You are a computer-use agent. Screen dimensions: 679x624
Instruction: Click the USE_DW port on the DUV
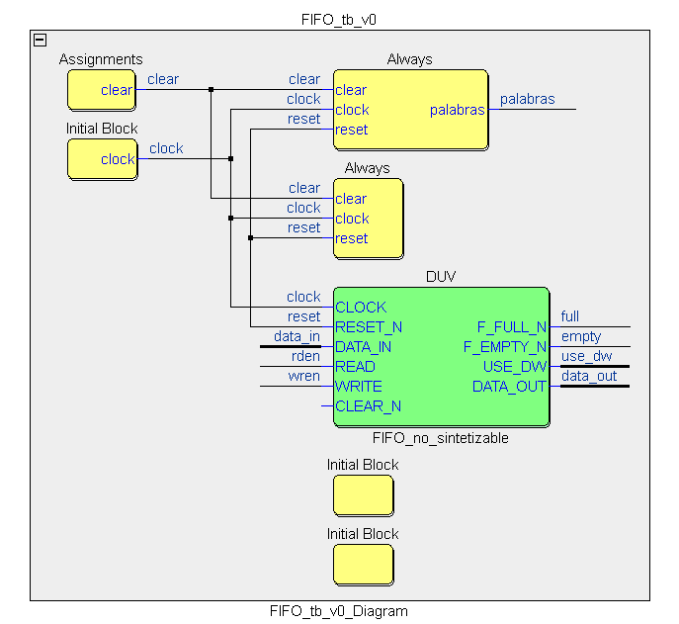tap(514, 366)
